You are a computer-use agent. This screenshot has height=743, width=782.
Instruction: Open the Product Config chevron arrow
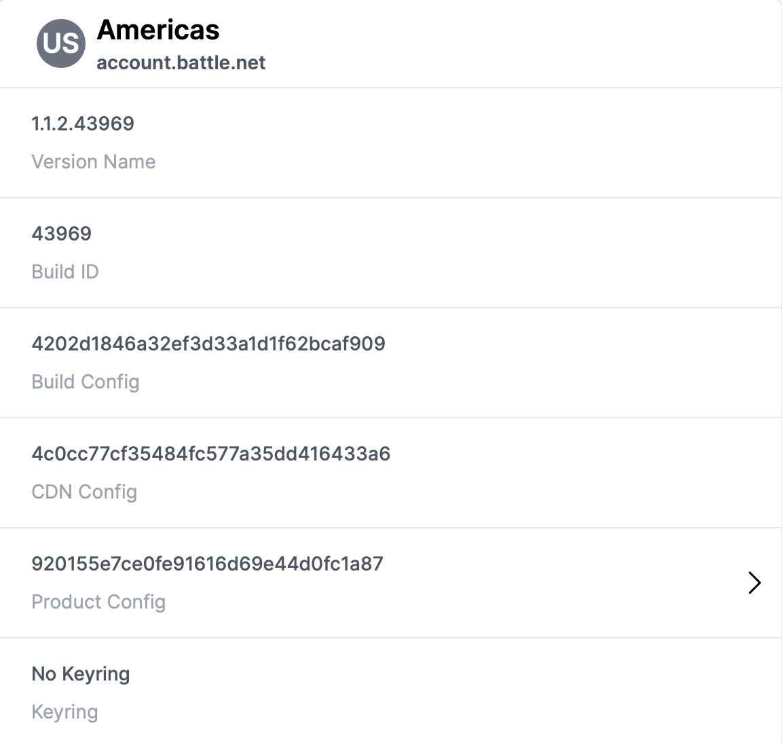754,582
